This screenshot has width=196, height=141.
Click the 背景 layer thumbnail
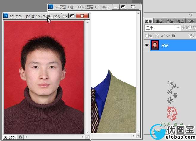coord(155,45)
